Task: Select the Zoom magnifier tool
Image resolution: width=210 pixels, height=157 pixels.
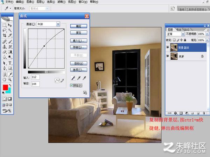Action: click(x=10, y=80)
